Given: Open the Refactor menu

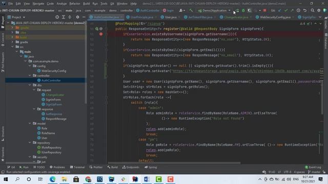Looking at the screenshot, I should (75, 4).
